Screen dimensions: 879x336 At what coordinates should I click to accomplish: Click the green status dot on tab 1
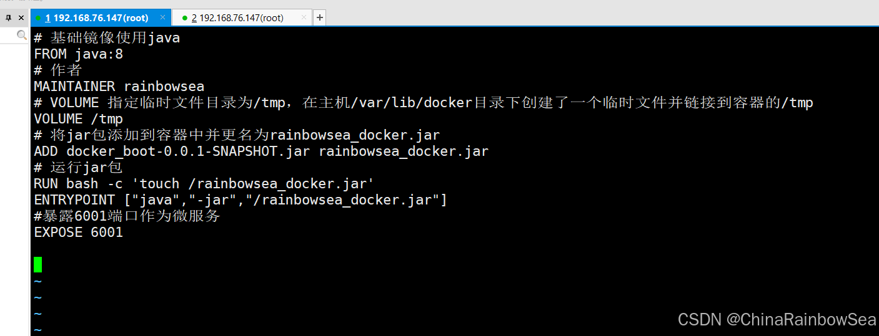[38, 18]
